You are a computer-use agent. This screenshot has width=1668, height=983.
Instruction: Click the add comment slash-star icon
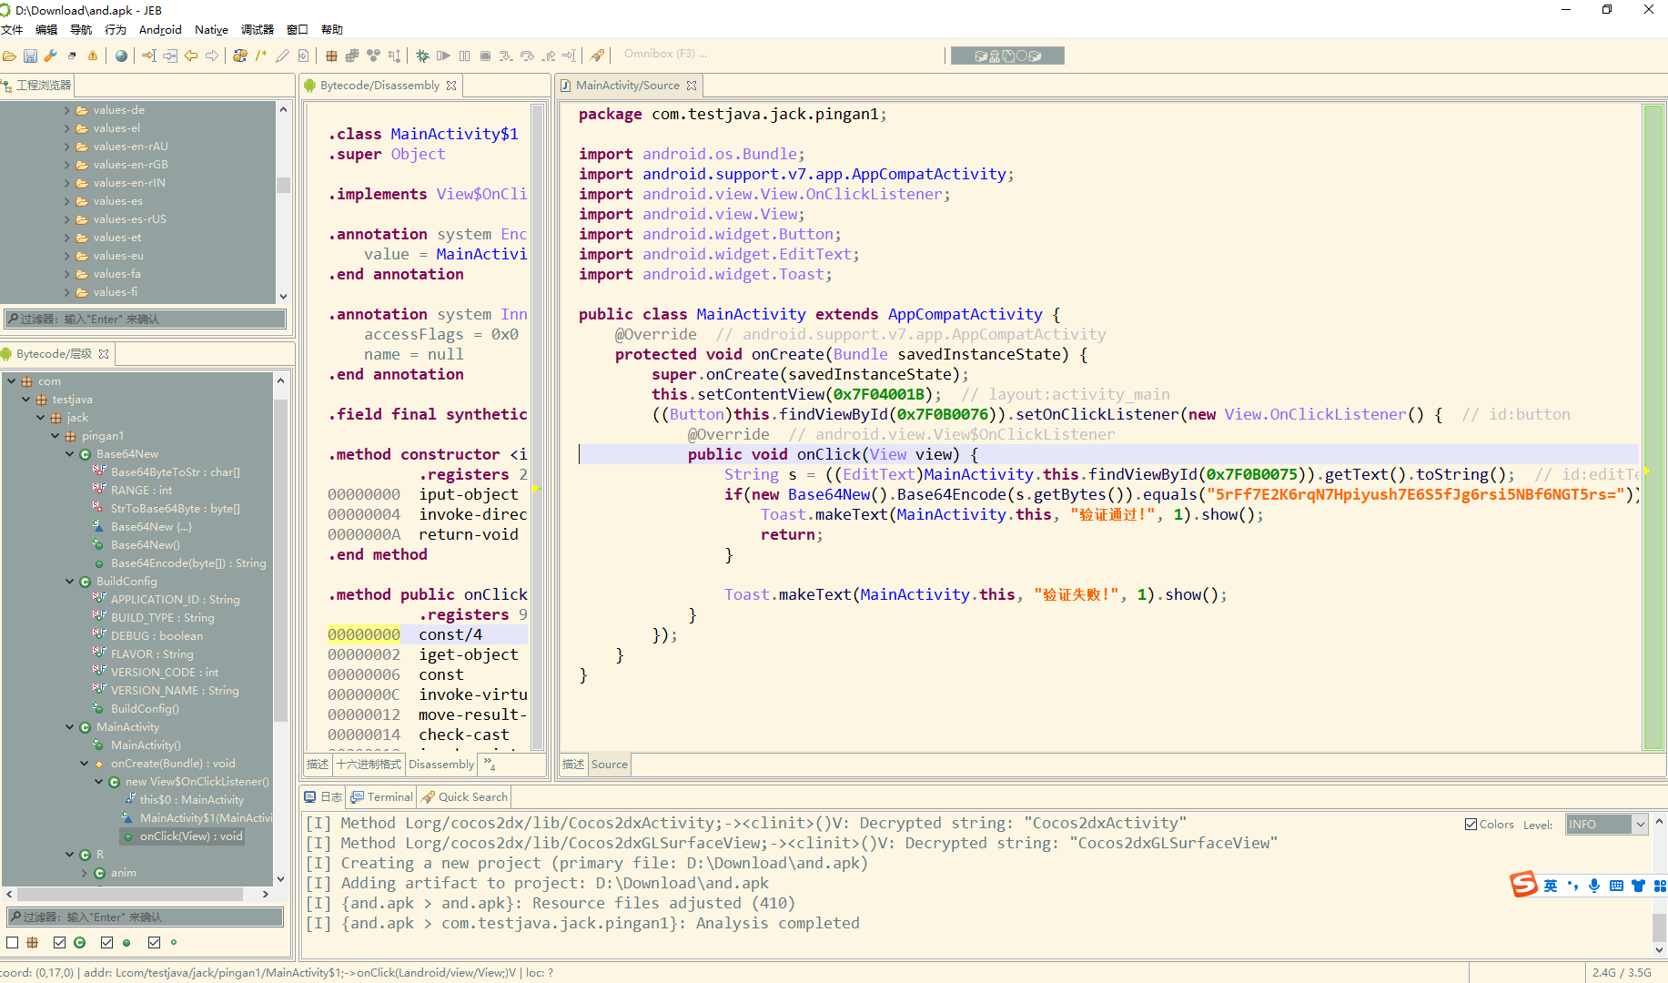(261, 56)
